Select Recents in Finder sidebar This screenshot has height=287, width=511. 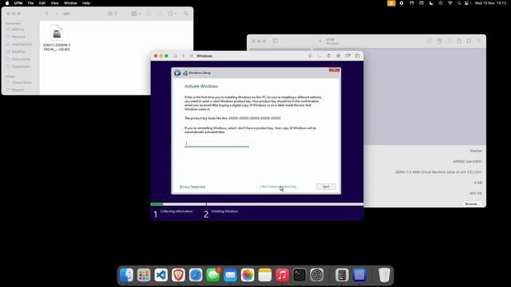18,37
